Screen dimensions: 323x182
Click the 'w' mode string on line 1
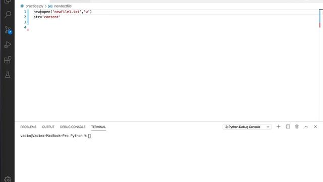pos(87,12)
